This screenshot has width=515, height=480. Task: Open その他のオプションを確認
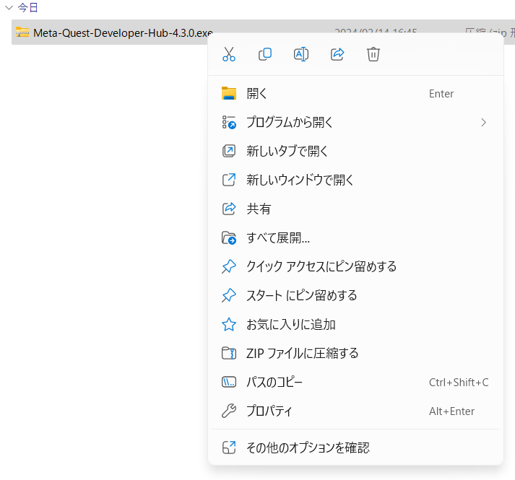pyautogui.click(x=308, y=448)
